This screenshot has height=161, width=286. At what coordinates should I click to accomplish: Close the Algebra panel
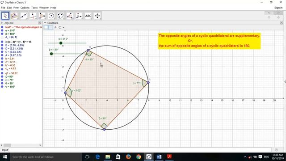[40, 23]
